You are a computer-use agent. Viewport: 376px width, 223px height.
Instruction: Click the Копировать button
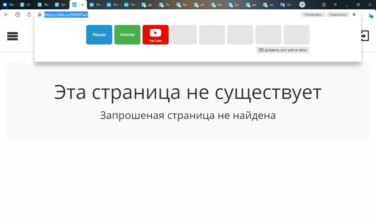coord(313,14)
